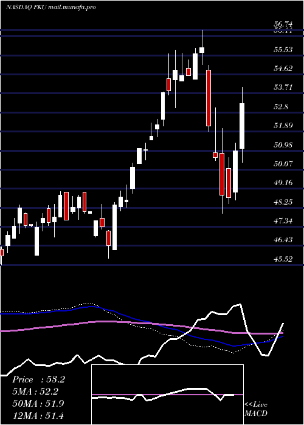This screenshot has width=304, height=425.
Task: Click the 'NASDAQ FKU mail.munafa.pro' header text
Action: coord(50,7)
